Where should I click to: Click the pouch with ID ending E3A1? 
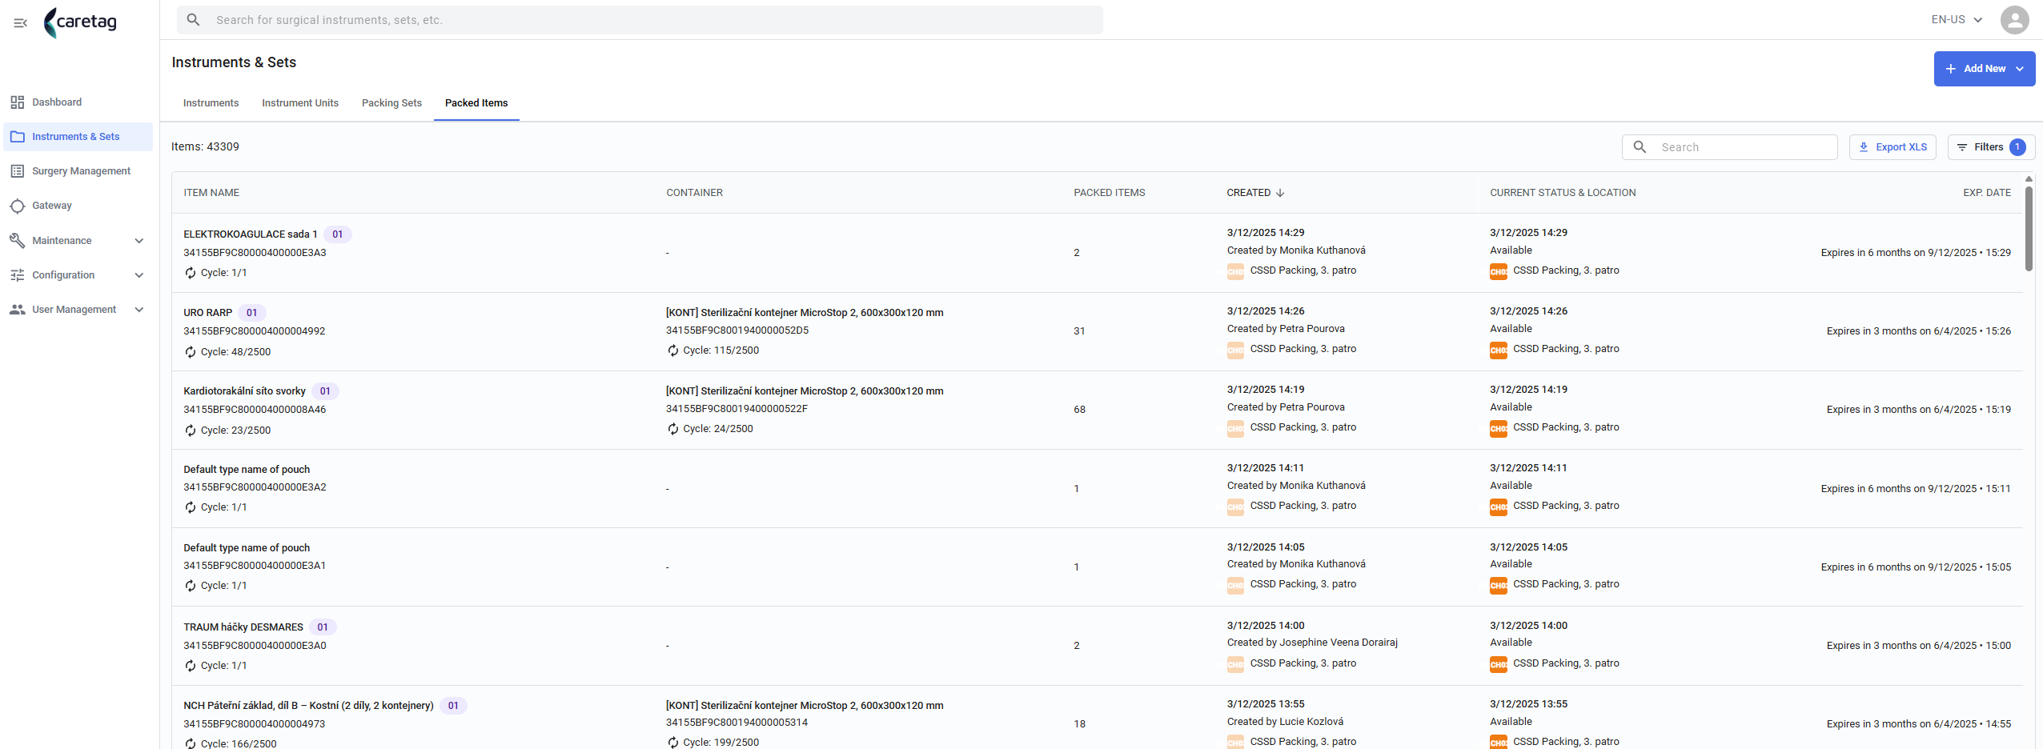255,566
